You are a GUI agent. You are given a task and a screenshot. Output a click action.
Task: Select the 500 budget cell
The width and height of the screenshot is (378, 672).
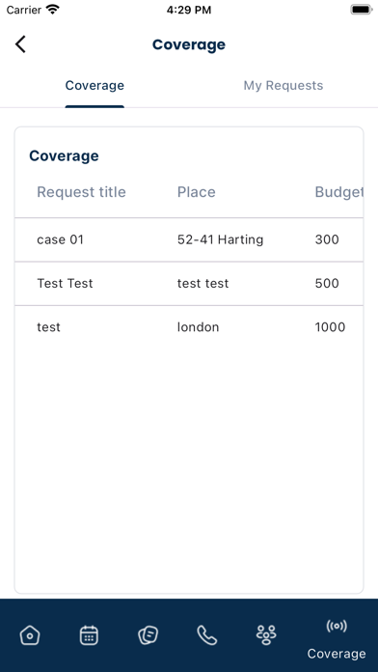coord(327,283)
